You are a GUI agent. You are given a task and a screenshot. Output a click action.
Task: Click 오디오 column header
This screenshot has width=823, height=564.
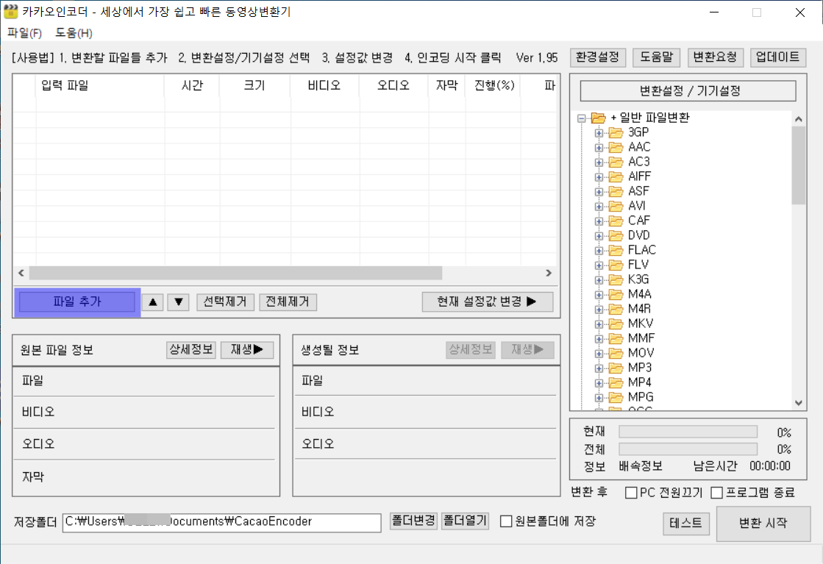pyautogui.click(x=393, y=85)
